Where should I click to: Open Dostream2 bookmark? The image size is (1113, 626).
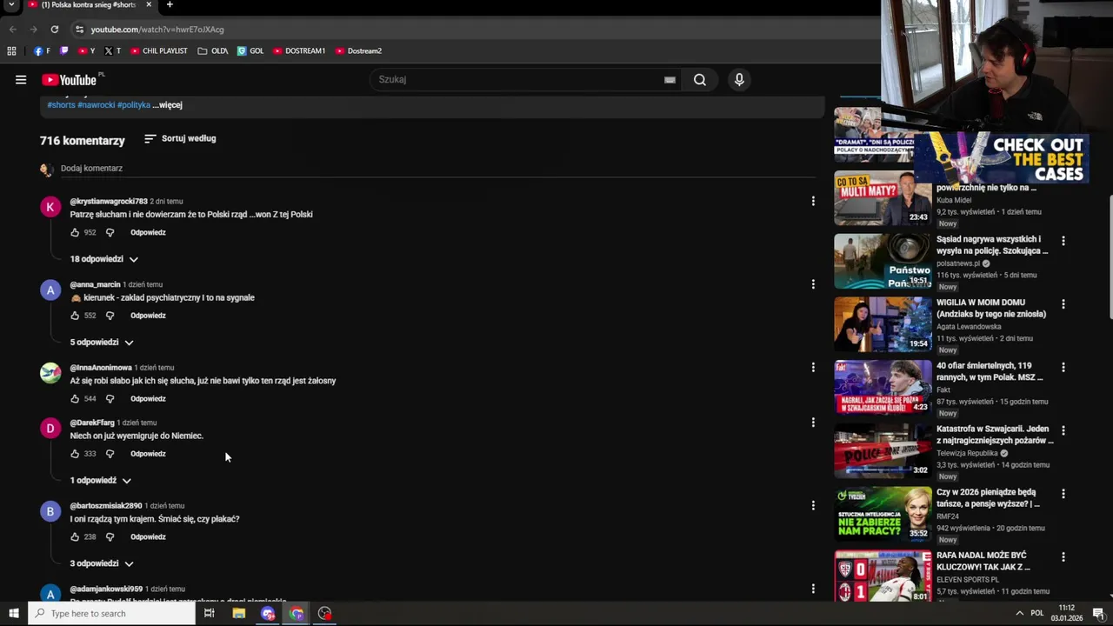(358, 51)
